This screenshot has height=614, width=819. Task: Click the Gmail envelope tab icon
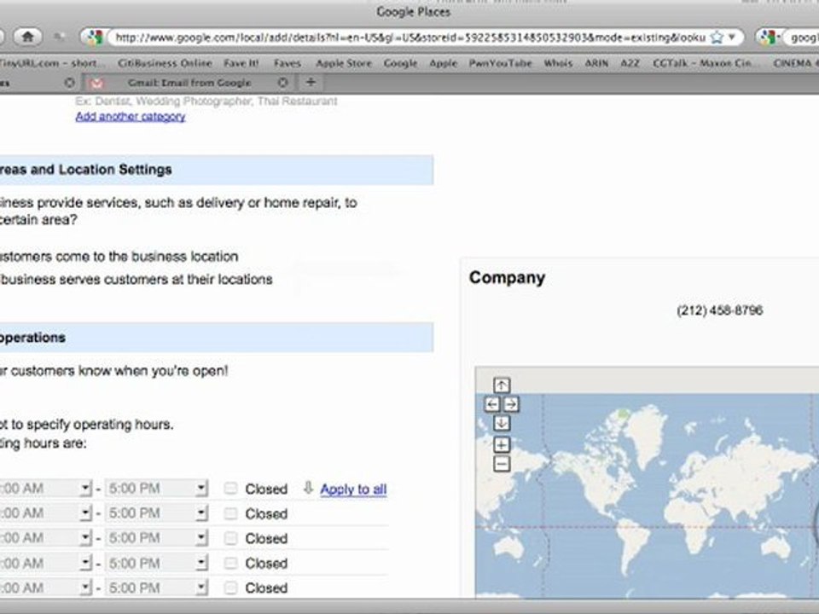(x=97, y=83)
